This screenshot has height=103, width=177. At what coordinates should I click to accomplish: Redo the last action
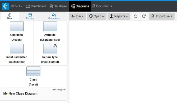coord(144,16)
